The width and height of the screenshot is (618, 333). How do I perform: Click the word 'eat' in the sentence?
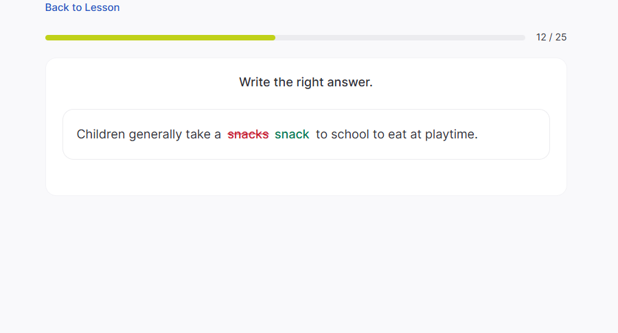pyautogui.click(x=397, y=134)
